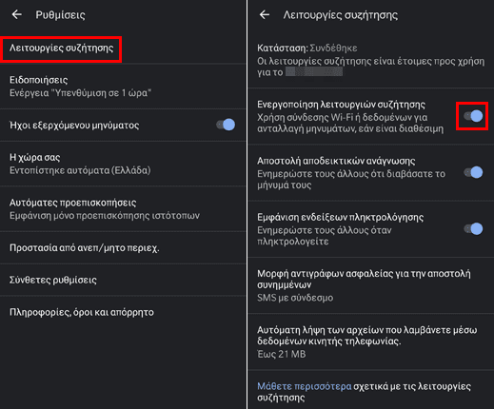The image size is (494, 409).
Task: Toggle Αποστολή αποδεικτικών ανάγνωσης switch
Action: pyautogui.click(x=473, y=172)
